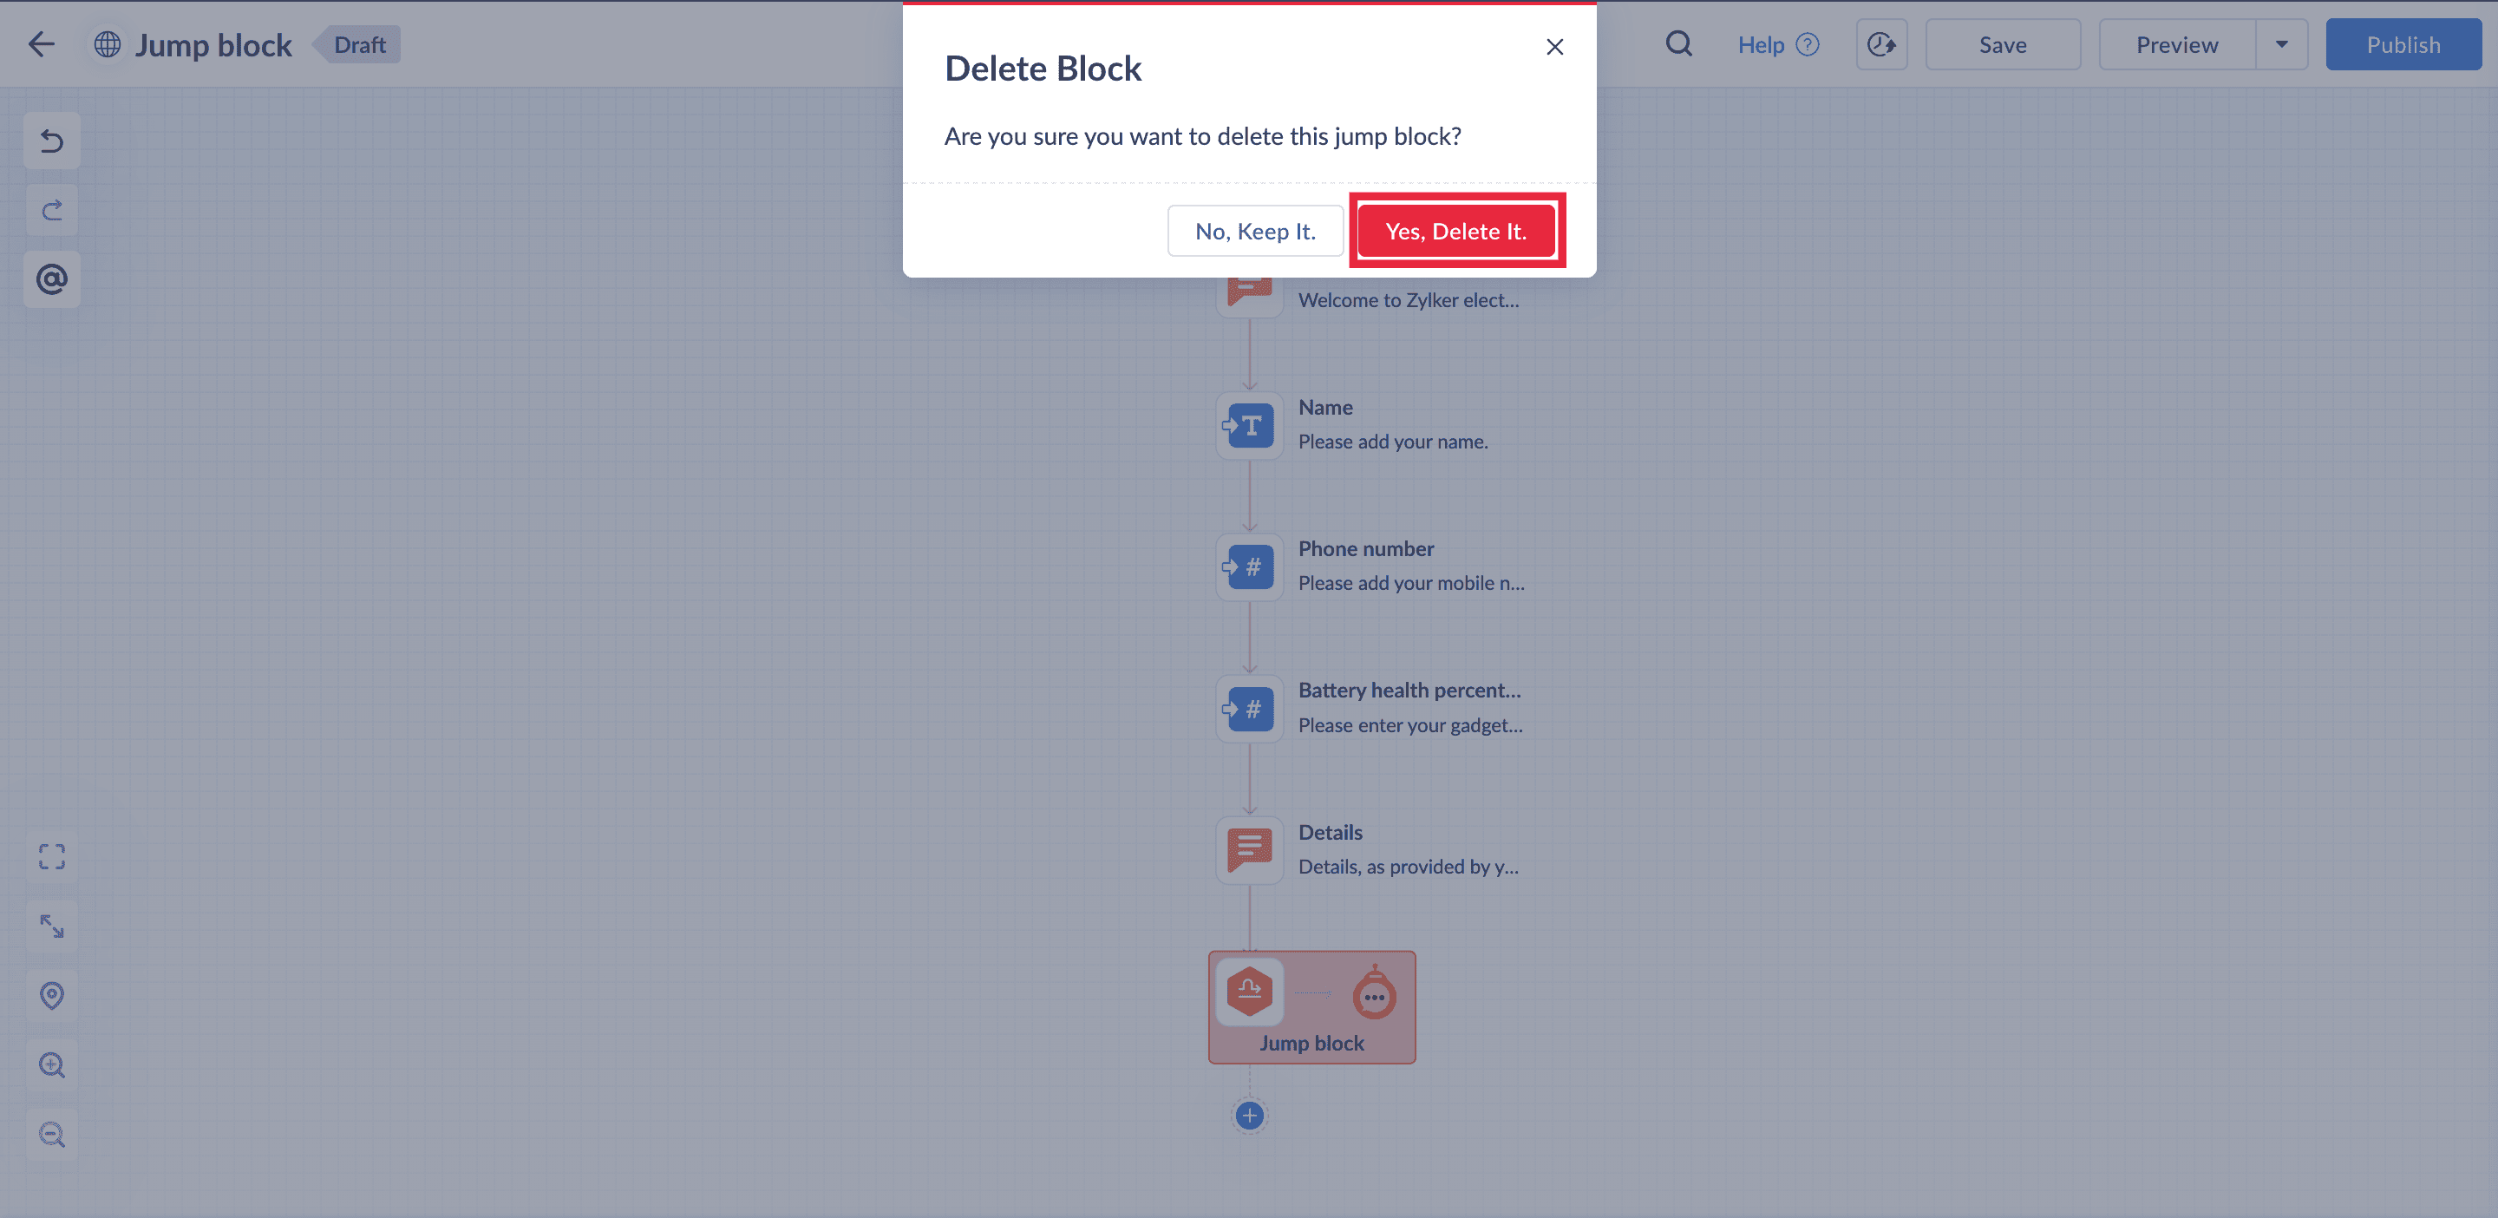Click 'Welcome to Zylker elect...' text

click(1408, 299)
